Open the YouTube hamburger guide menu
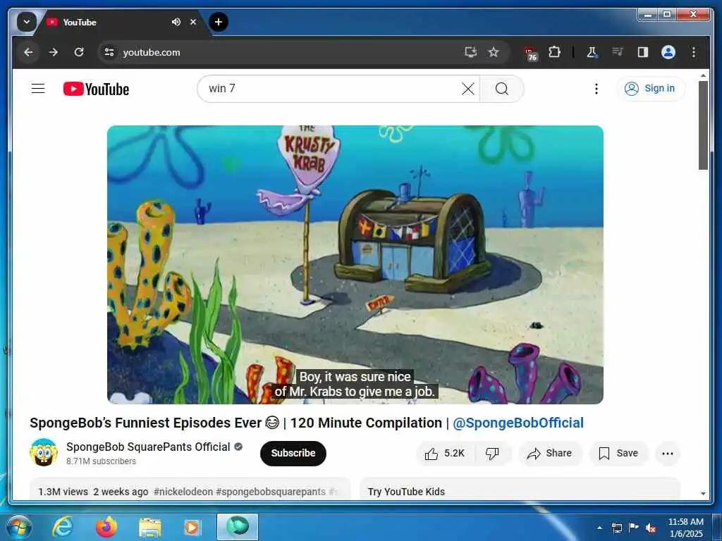722x541 pixels. [x=38, y=88]
